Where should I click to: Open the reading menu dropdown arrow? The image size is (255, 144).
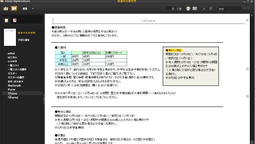[x=33, y=8]
